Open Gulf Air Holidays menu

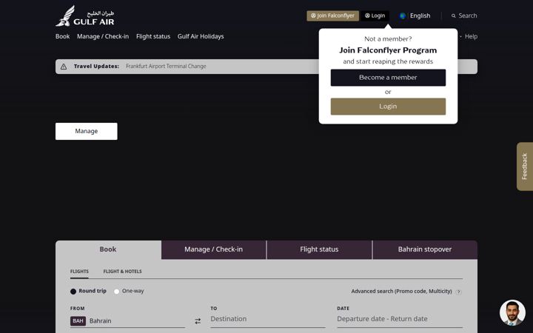coord(201,36)
